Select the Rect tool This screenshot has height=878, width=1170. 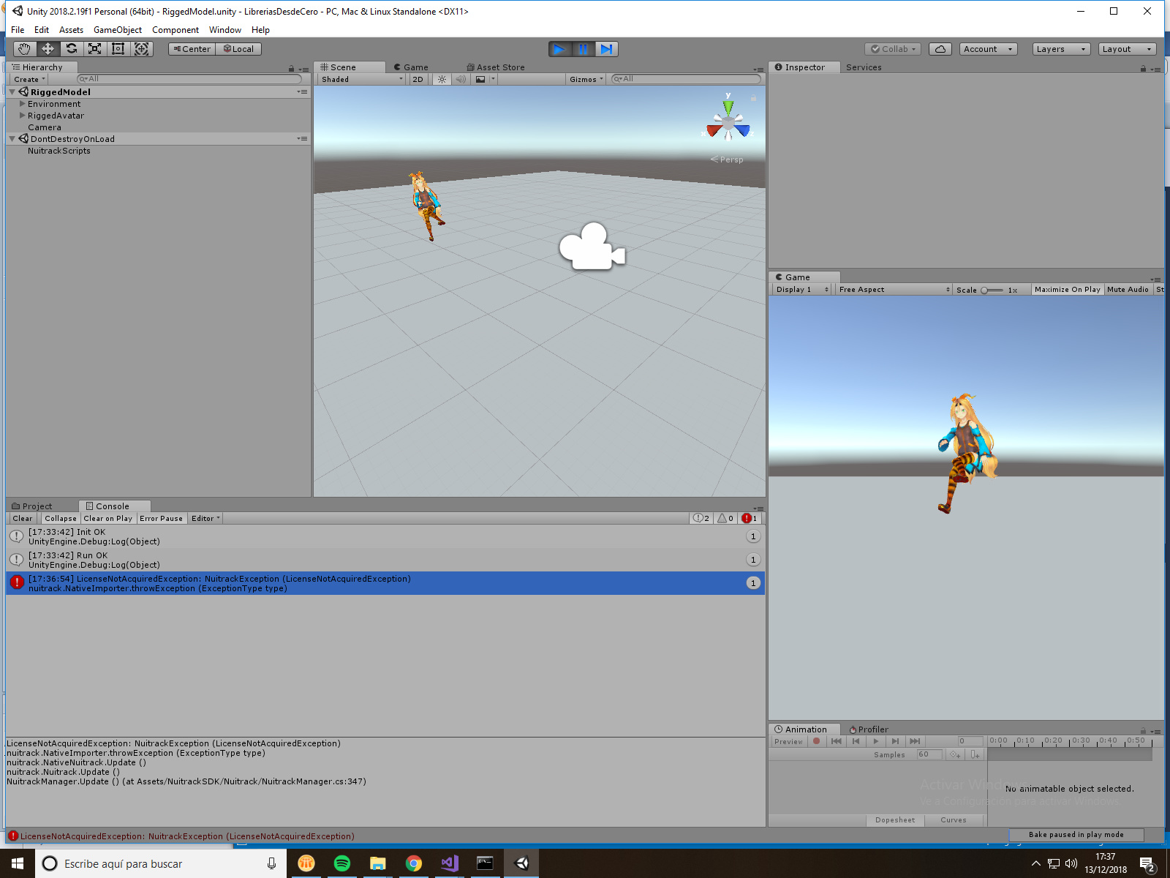pos(118,49)
